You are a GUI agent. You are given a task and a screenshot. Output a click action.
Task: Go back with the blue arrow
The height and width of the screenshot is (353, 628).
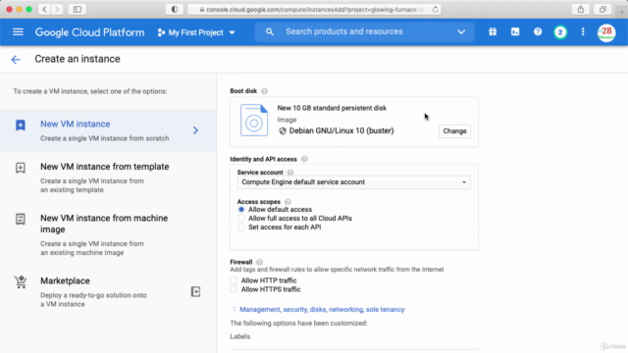tap(16, 60)
